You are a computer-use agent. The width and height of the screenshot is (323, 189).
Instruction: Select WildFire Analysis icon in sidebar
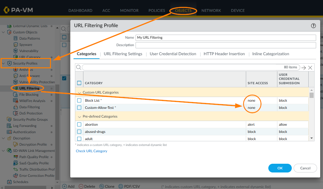coord(16,101)
